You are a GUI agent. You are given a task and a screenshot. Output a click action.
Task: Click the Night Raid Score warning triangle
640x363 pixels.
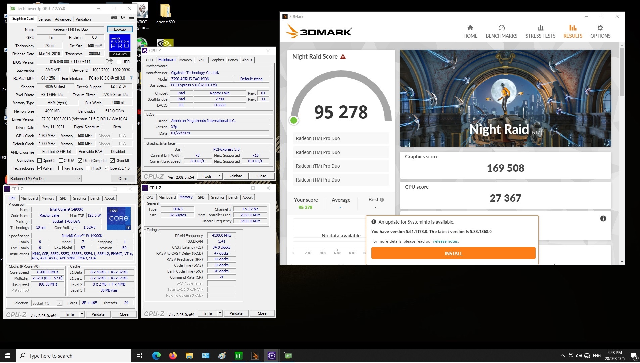click(x=343, y=57)
